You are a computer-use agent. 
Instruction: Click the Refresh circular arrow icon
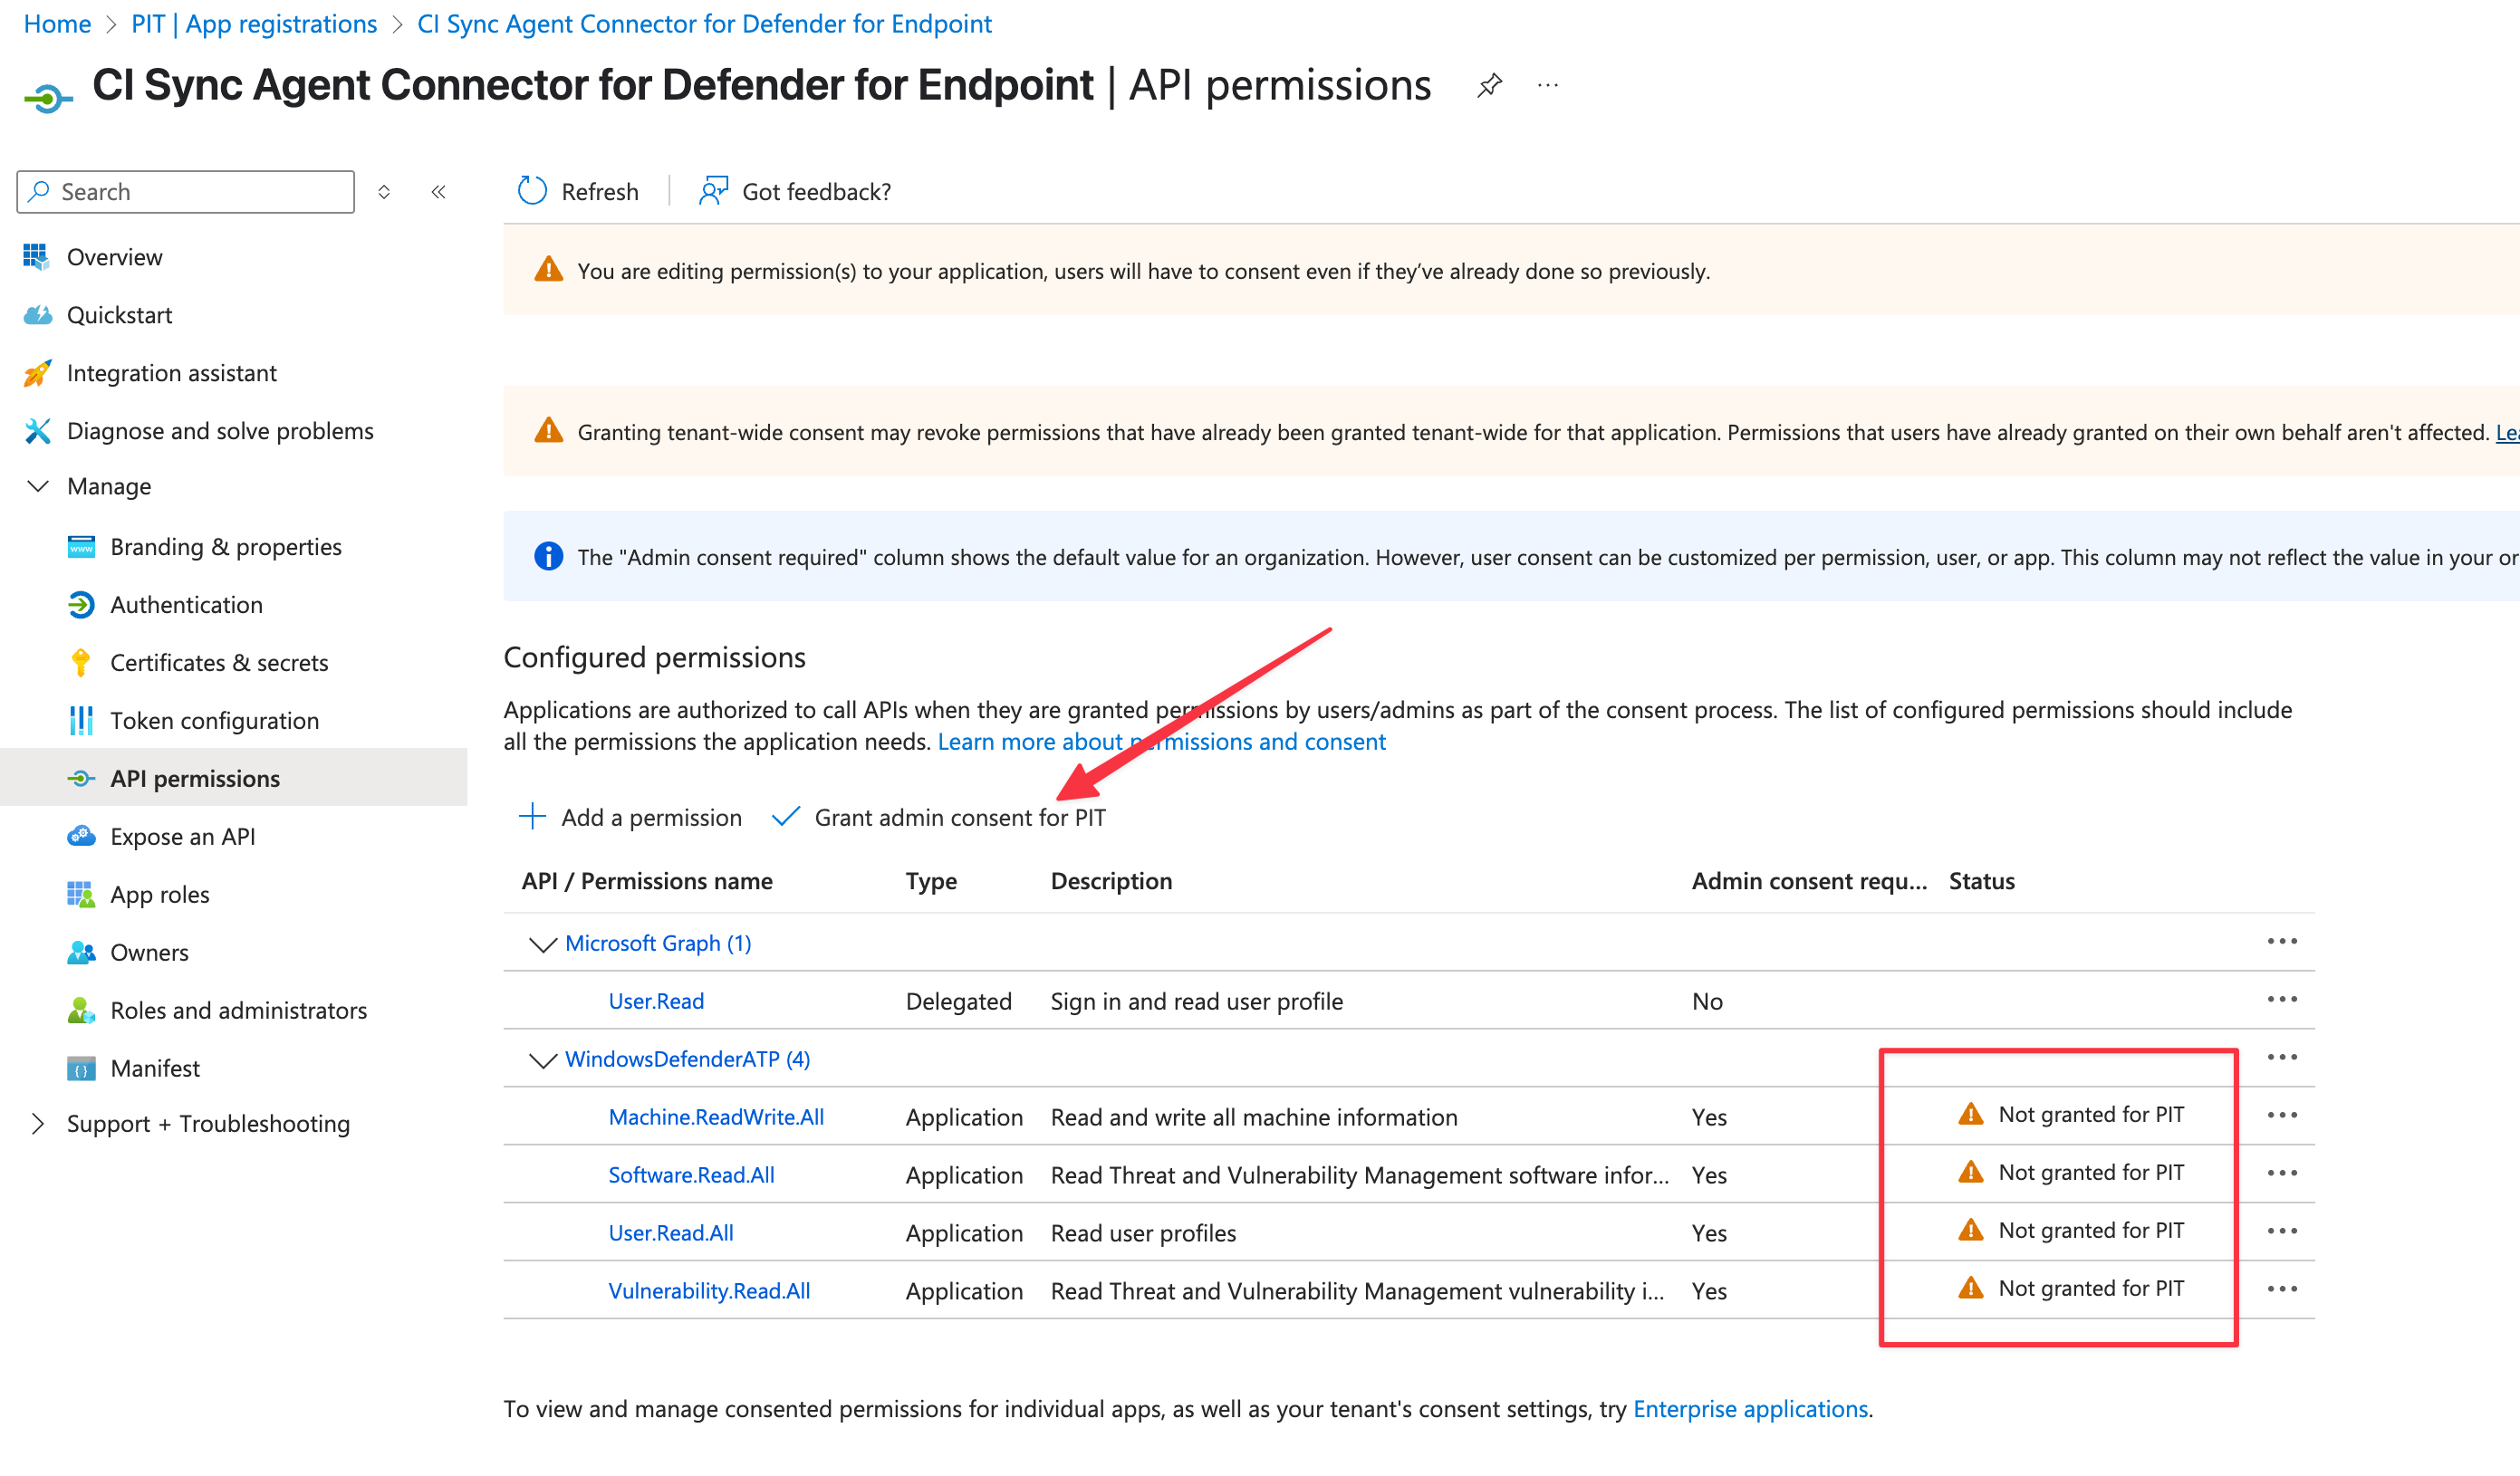pos(532,191)
